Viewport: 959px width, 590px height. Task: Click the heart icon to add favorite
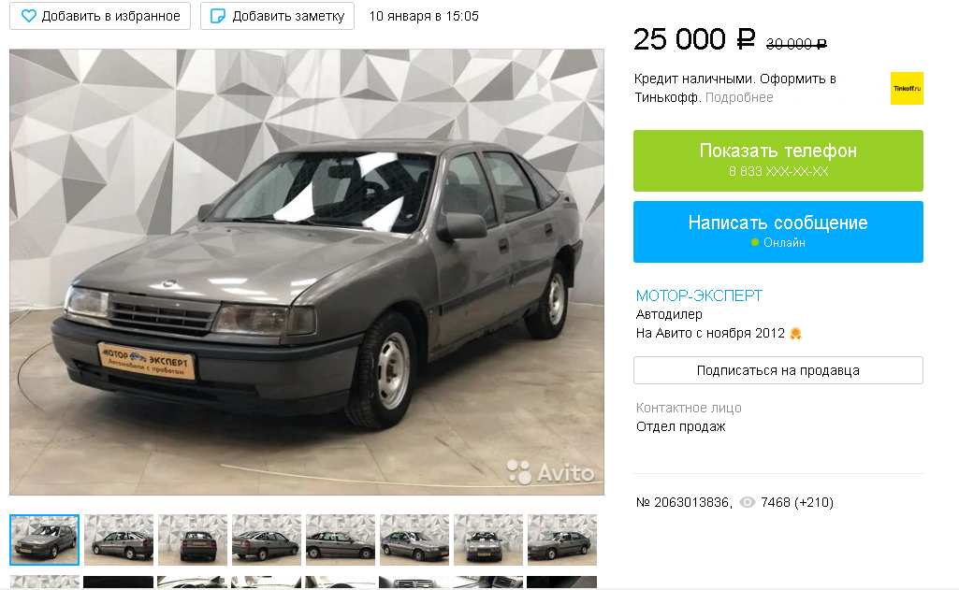[29, 16]
